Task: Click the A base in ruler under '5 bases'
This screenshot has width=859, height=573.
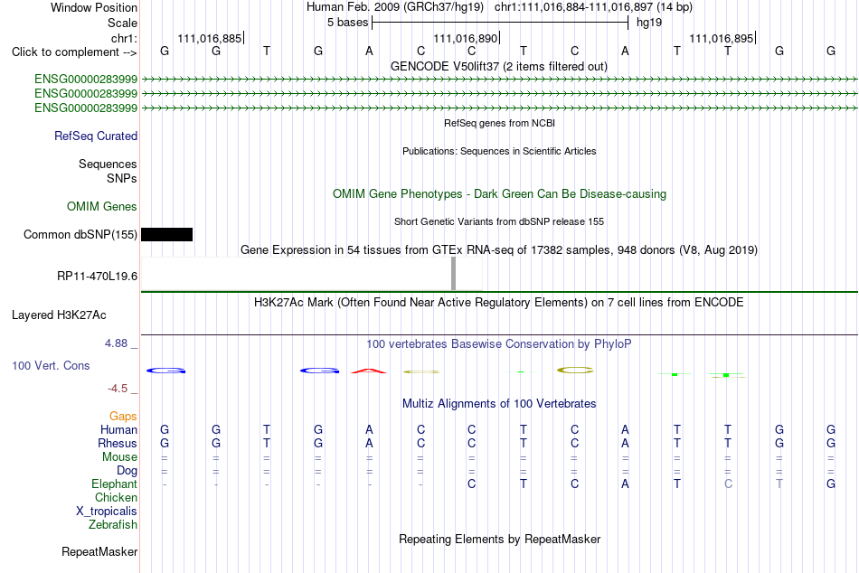Action: [x=369, y=51]
